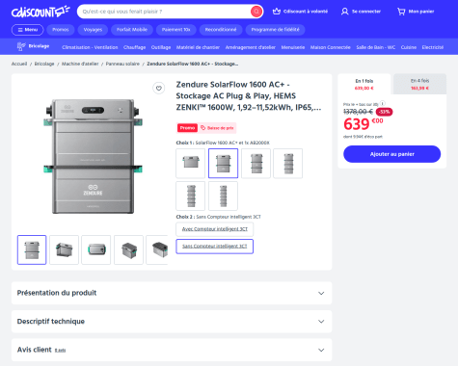Choose the first SolarFlow variant option
The width and height of the screenshot is (458, 366).
pyautogui.click(x=191, y=163)
